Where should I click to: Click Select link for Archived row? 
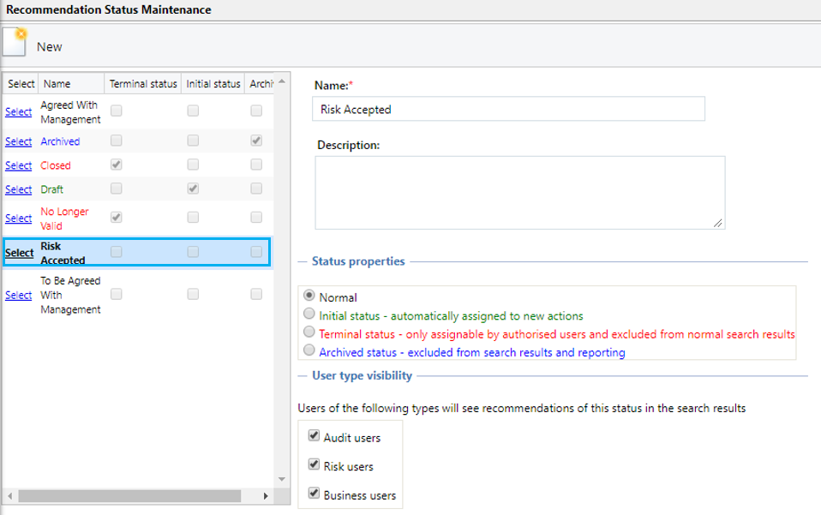[x=18, y=141]
